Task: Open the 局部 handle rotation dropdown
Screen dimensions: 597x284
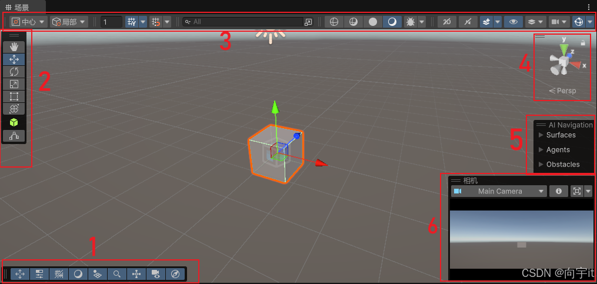Action: tap(69, 22)
